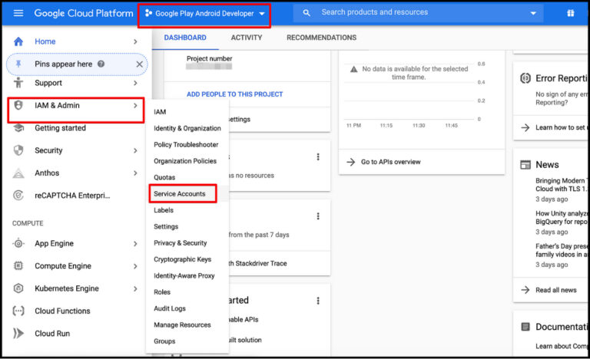The width and height of the screenshot is (590, 359).
Task: Click the Kubernetes Engine hexagon icon
Action: point(18,288)
